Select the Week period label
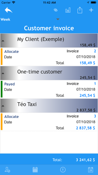The image size is (98, 175). (5, 19)
